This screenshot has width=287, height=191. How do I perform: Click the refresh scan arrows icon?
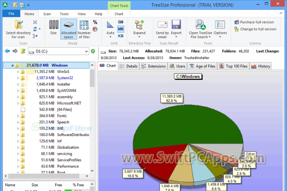click(x=35, y=29)
